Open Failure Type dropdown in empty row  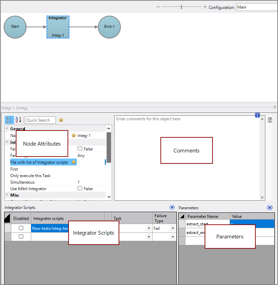pos(173,237)
